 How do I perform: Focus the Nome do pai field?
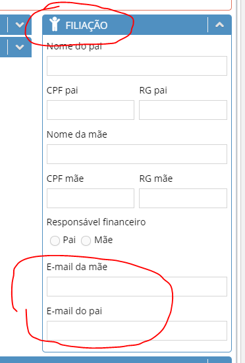[137, 66]
